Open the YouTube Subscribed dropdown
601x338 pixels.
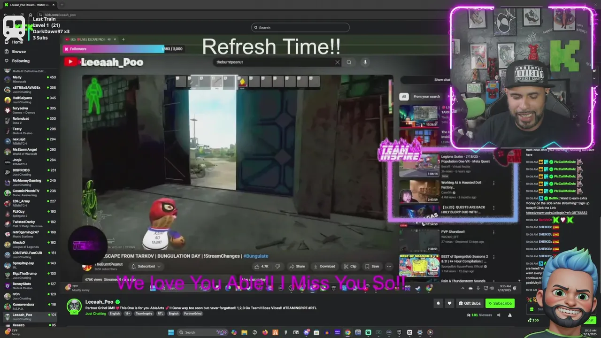pyautogui.click(x=146, y=266)
